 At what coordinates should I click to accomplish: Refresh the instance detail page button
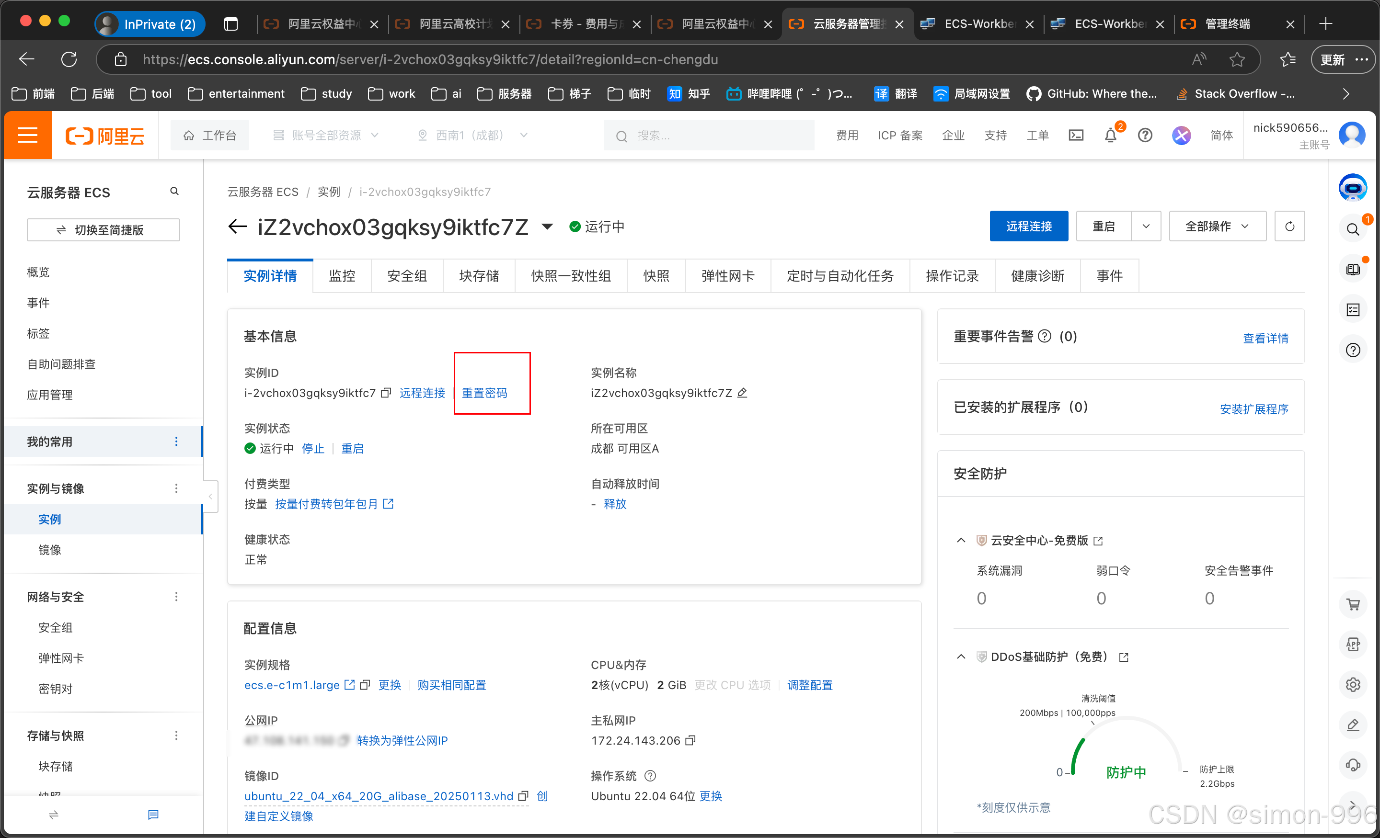pos(1289,226)
